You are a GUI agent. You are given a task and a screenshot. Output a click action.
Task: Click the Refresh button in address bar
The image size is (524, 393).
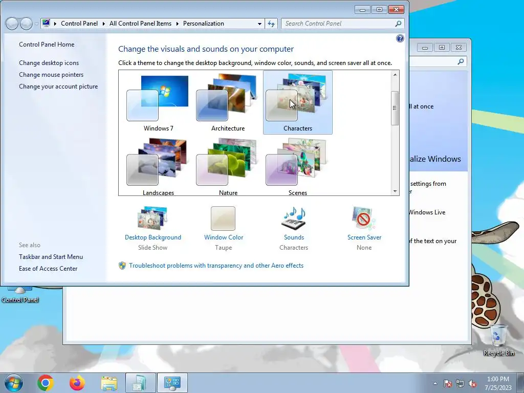click(271, 24)
